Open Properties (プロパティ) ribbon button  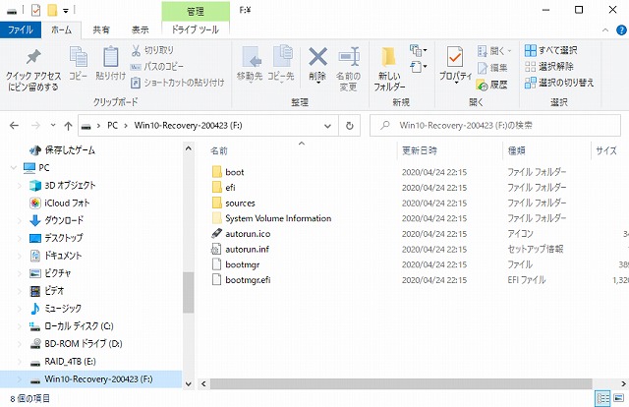pos(455,64)
